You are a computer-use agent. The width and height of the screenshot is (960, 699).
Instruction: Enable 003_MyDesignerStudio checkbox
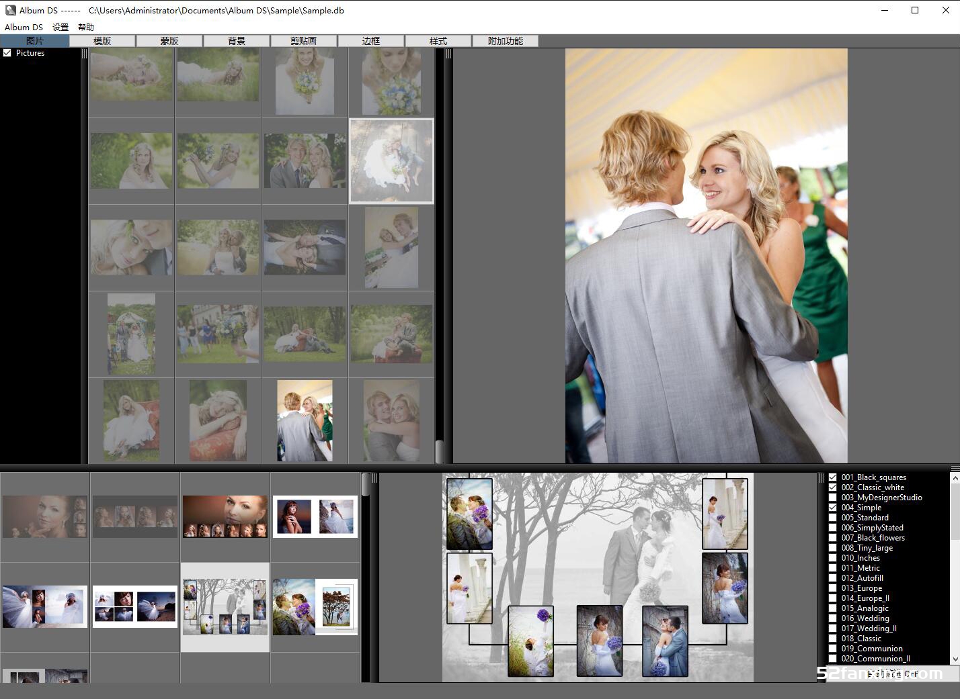tap(833, 498)
